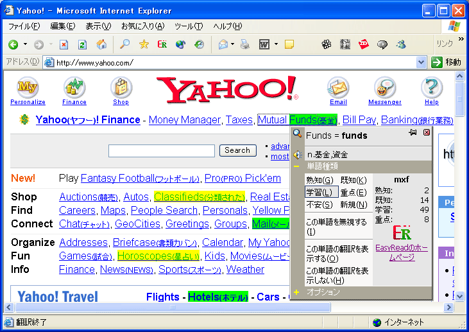Open the History clock toolbar icon

199,44
